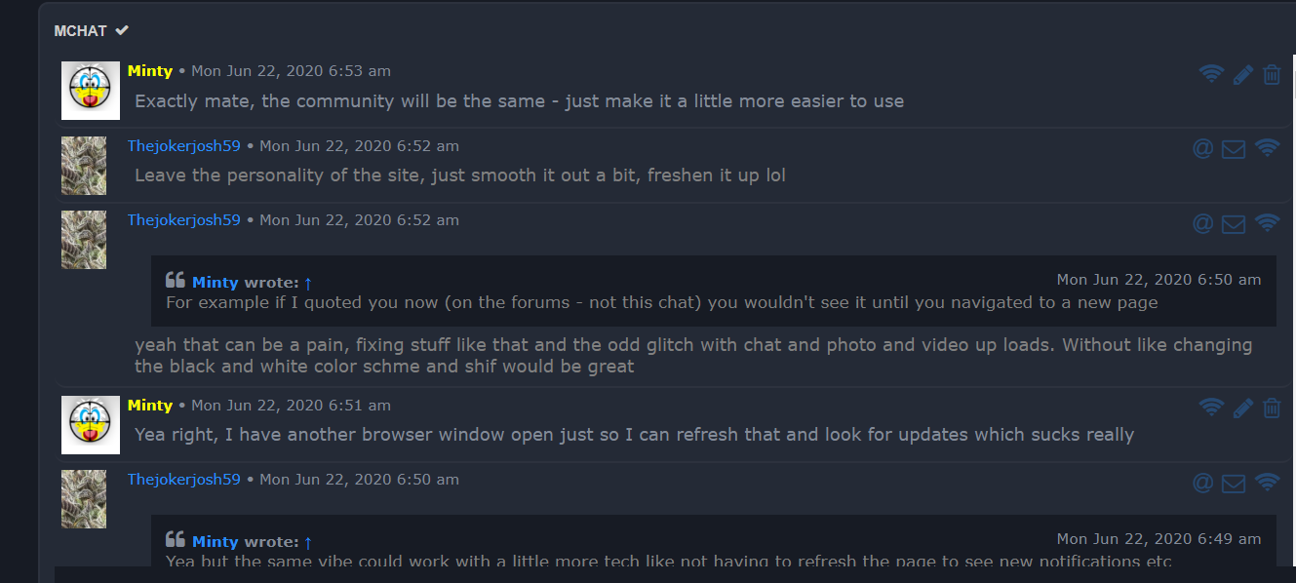The height and width of the screenshot is (583, 1296).
Task: Jump to the quoted Minty post from 6:50 am via the up arrow
Action: pyautogui.click(x=308, y=283)
